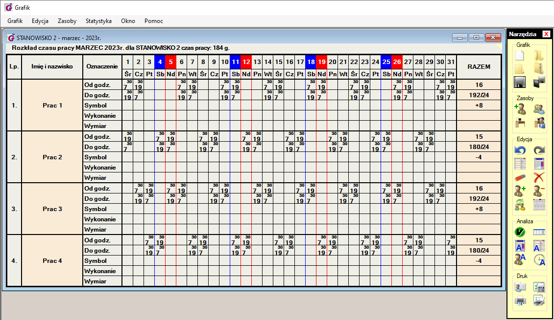
Task: Select the Prac 3 employee name cell
Action: [x=52, y=209]
